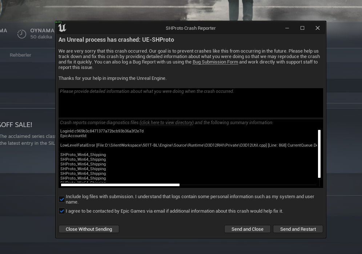Image resolution: width=362 pixels, height=254 pixels.
Task: Click the clock playtime icon in Steam
Action: point(22,34)
